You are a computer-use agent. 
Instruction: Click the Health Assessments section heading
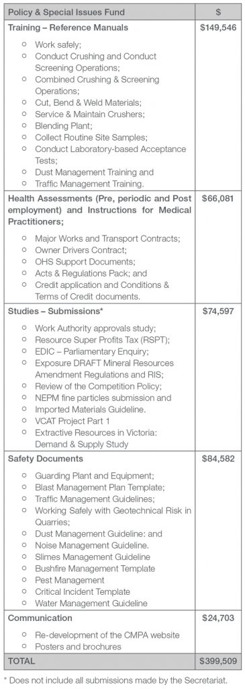[100, 210]
